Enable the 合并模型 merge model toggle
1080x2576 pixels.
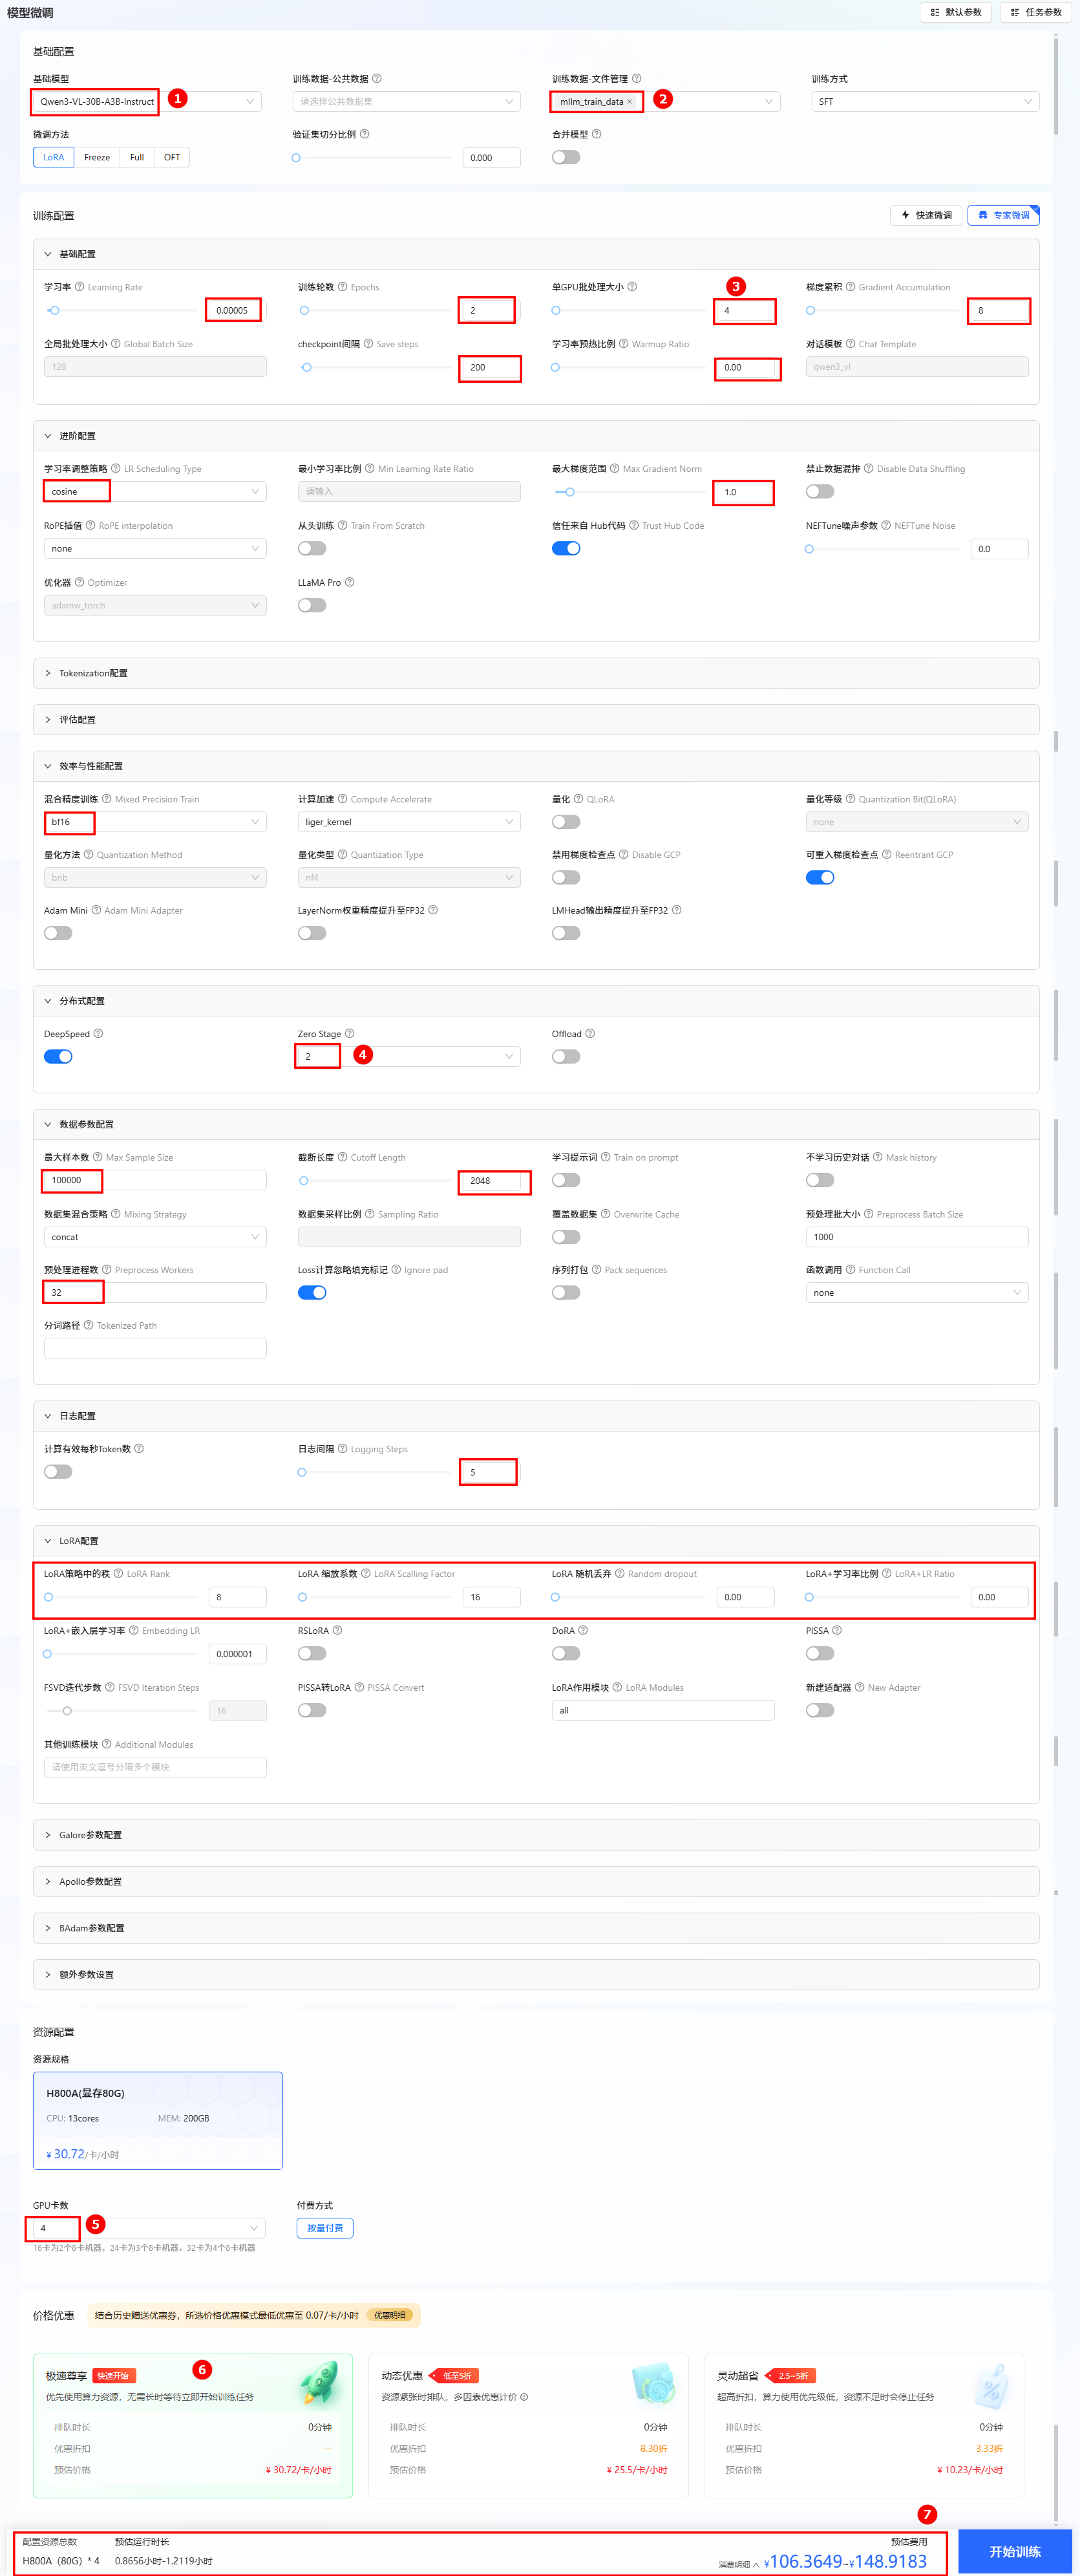pyautogui.click(x=566, y=157)
